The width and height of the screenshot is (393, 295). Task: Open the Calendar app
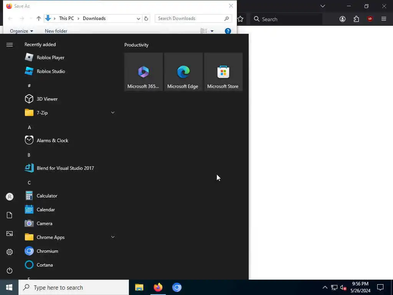coord(69,209)
